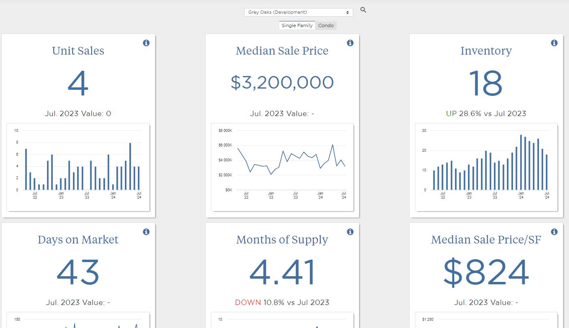Click the $3,200,000 median price value
Screen dimensions: 569x328
click(x=282, y=83)
